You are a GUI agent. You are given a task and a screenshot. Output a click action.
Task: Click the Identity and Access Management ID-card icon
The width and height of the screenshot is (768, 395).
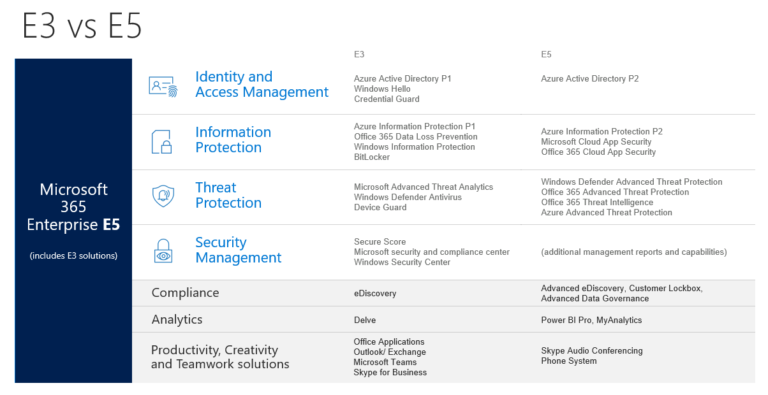click(x=163, y=87)
